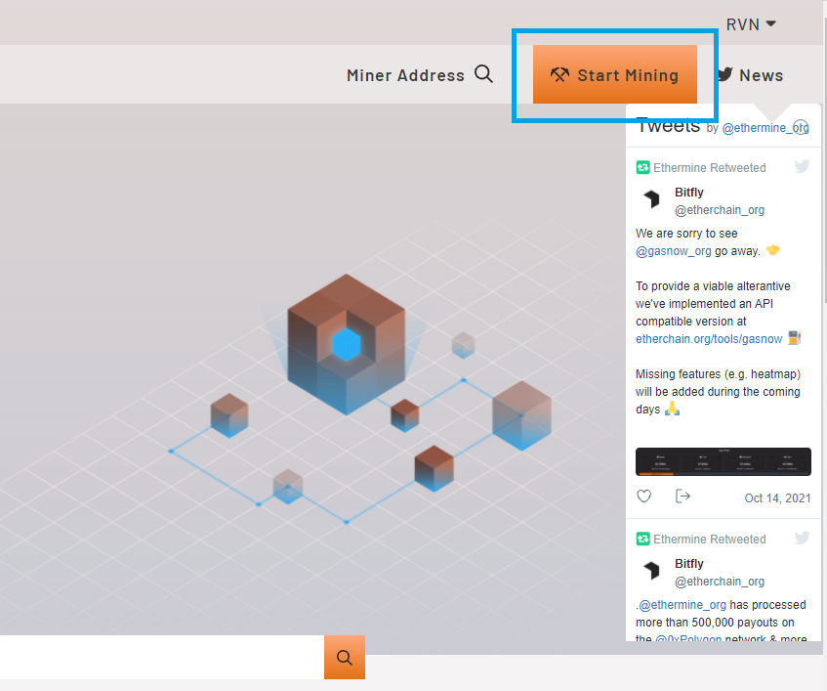
Task: Open @etherchain_org handle in second tweet
Action: (720, 582)
